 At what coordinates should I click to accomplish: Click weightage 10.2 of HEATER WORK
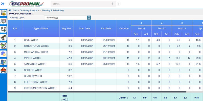[x=70, y=76]
